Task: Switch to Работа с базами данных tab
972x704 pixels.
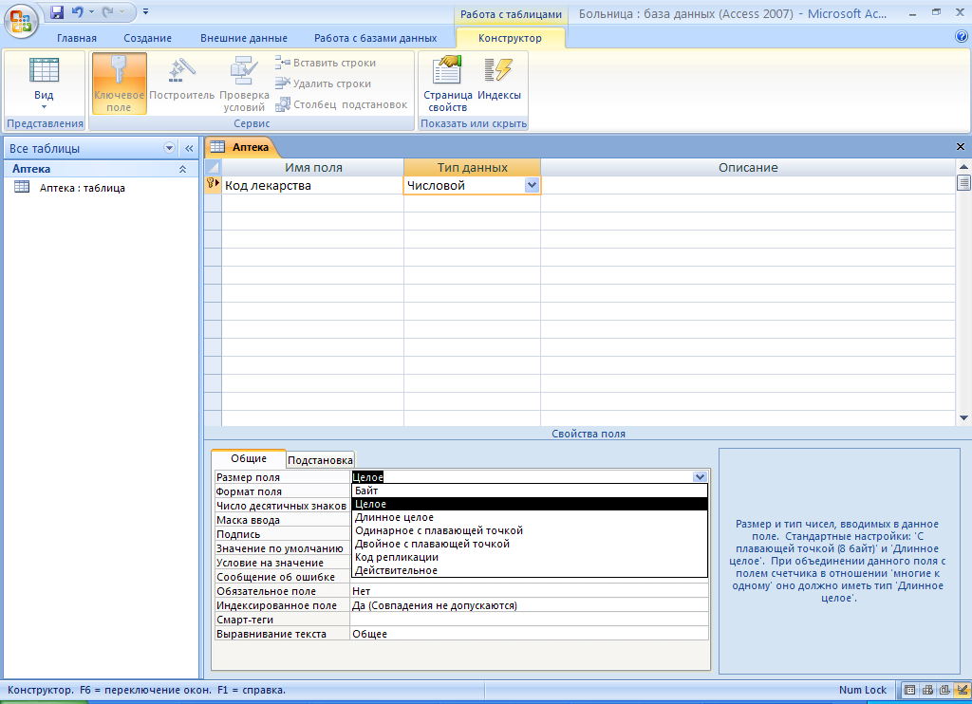Action: 375,38
